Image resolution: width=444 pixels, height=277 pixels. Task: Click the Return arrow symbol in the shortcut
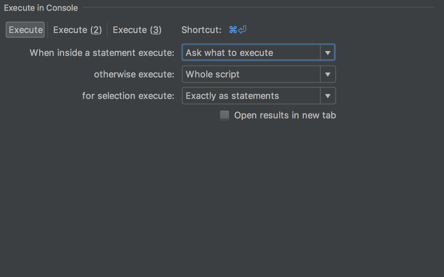pyautogui.click(x=242, y=30)
